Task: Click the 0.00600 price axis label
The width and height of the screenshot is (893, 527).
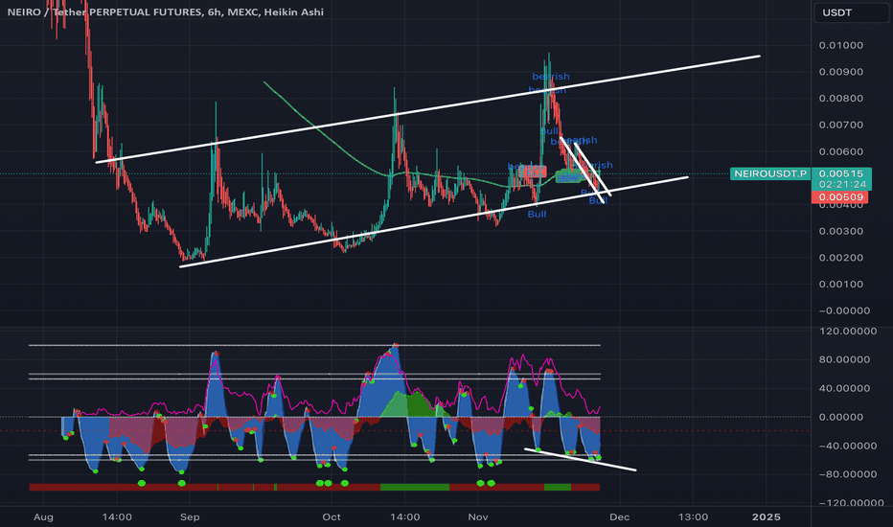Action: (841, 151)
